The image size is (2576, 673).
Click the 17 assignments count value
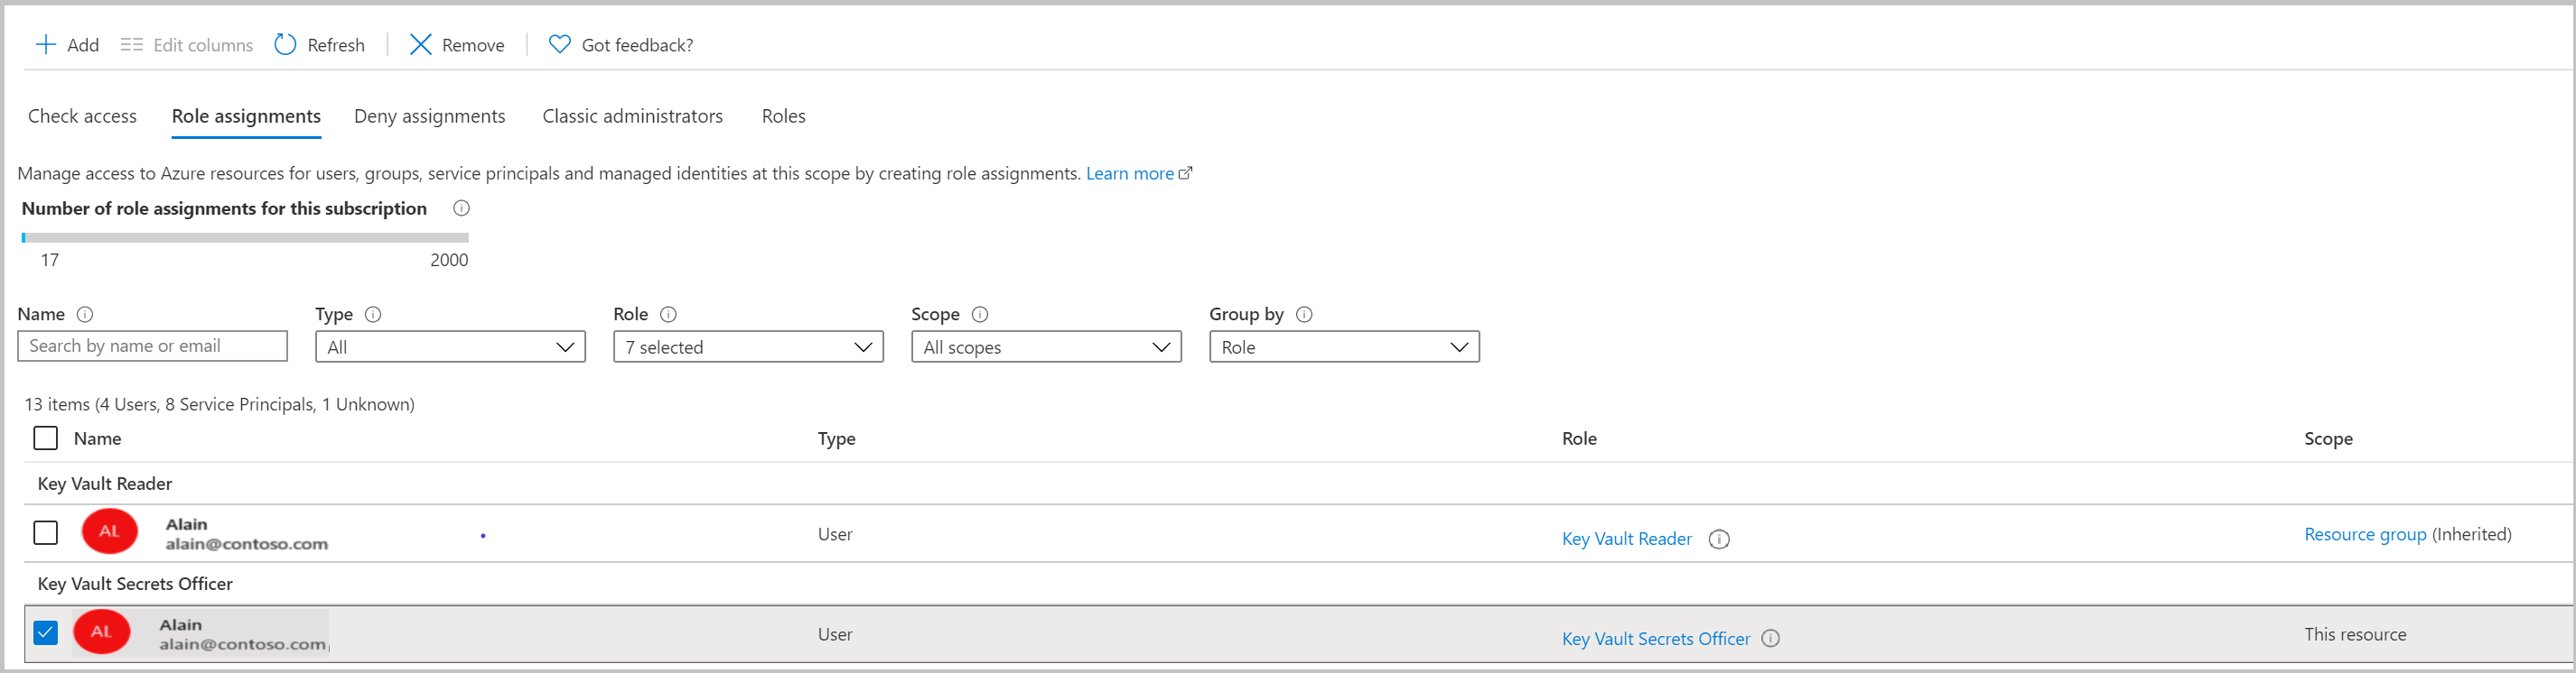point(50,260)
